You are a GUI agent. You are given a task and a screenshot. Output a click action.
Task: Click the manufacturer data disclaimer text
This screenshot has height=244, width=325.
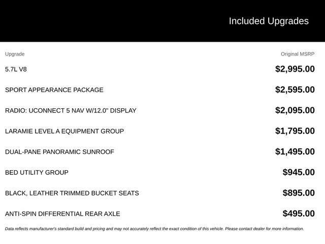click(x=154, y=229)
